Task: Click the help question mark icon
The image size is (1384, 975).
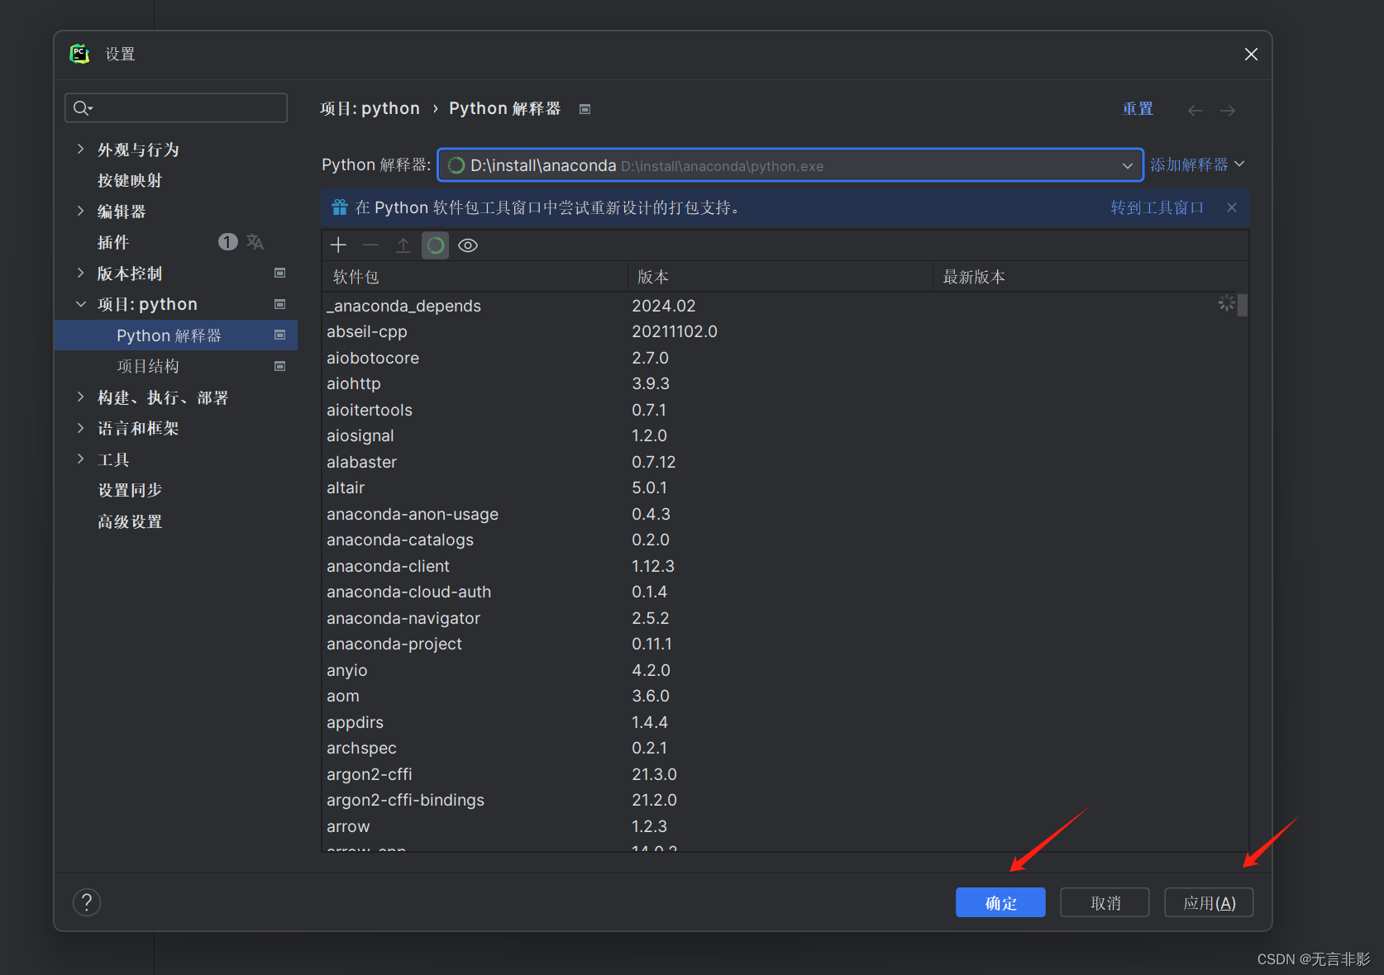Action: click(87, 902)
